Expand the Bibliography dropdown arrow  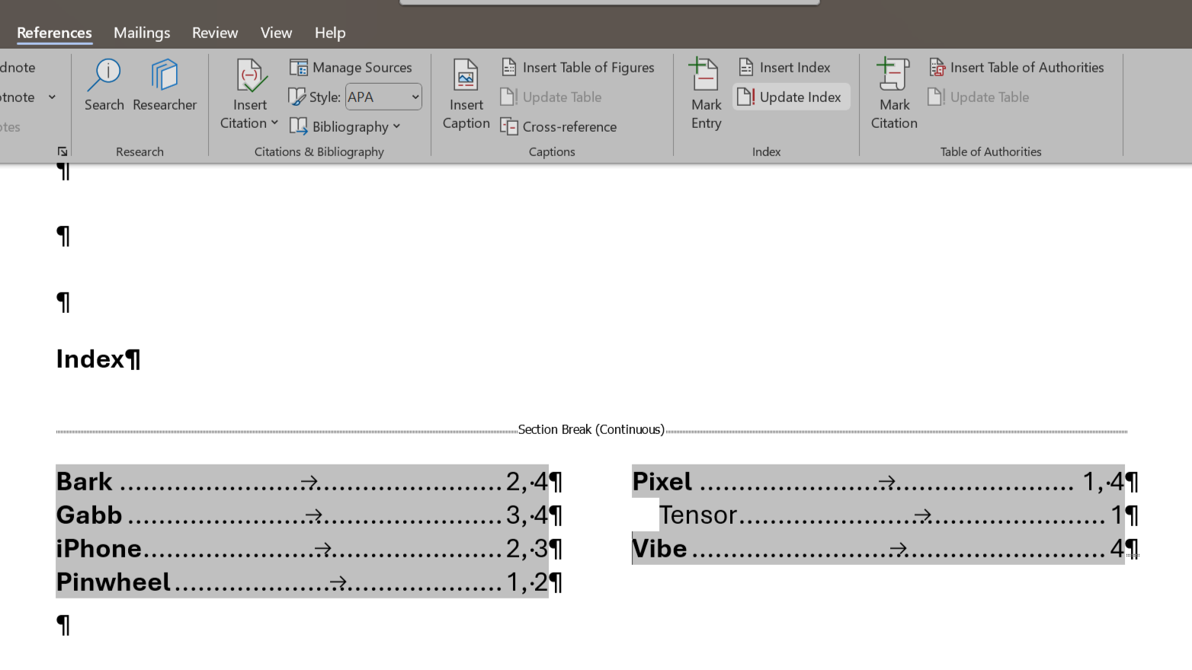point(397,126)
